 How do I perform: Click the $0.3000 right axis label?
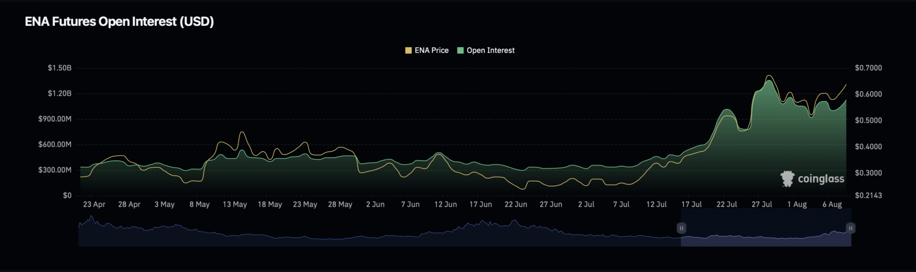868,173
